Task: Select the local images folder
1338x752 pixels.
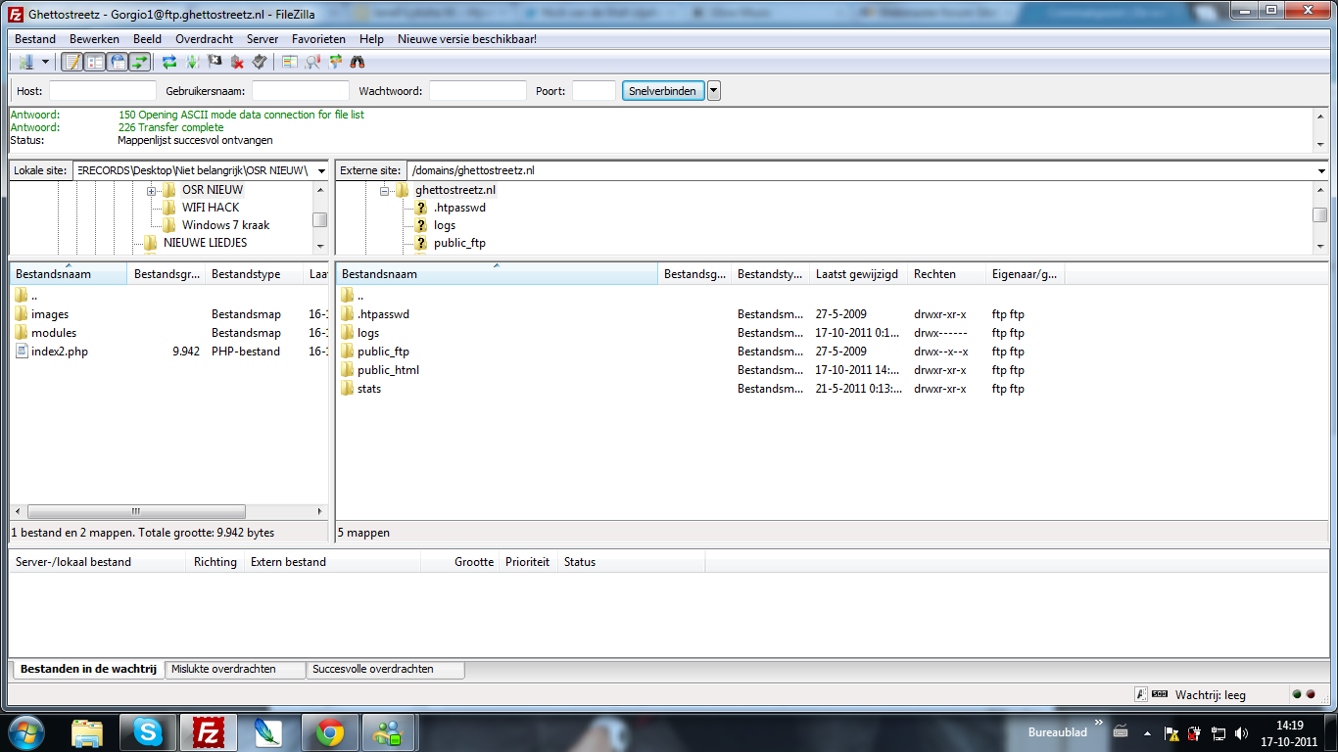Action: [x=50, y=314]
